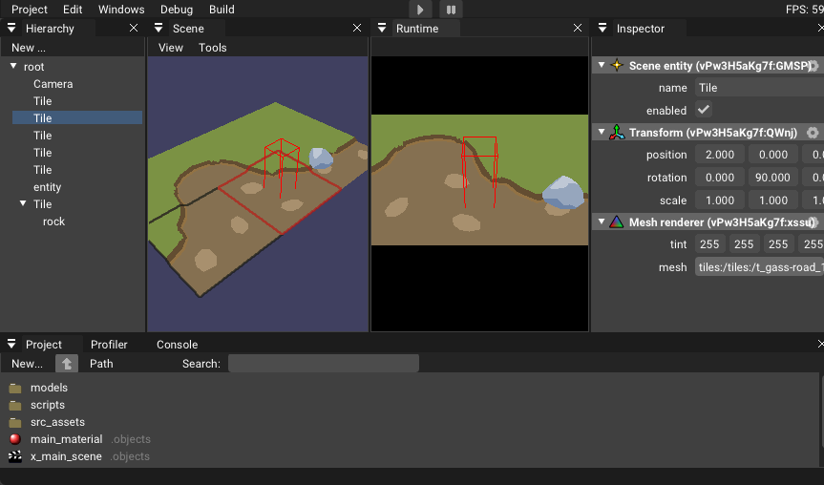Open the Edit menu
Image resolution: width=824 pixels, height=485 pixels.
click(x=73, y=10)
